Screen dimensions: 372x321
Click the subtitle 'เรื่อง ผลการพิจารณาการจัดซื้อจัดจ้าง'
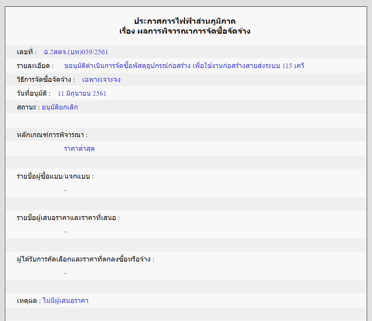pyautogui.click(x=185, y=31)
